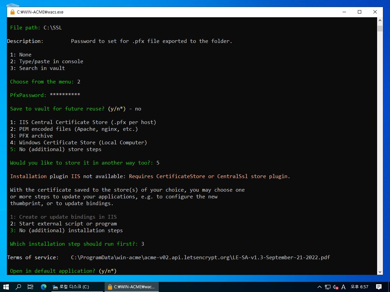Click 'Windows Certificate Store (Local Computer)' text
This screenshot has width=390, height=292.
tap(83, 143)
